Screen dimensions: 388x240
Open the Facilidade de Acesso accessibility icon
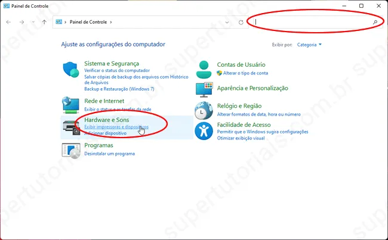(x=204, y=131)
